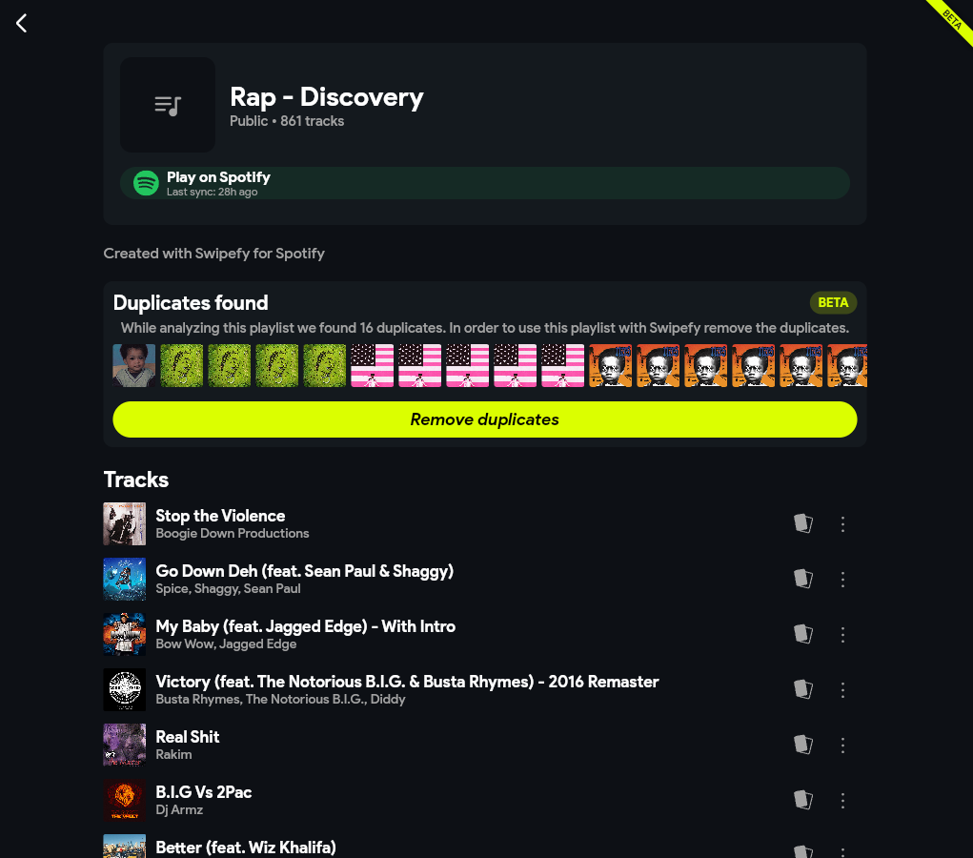
Task: Click artist text Boogie Down Productions
Action: coord(233,533)
